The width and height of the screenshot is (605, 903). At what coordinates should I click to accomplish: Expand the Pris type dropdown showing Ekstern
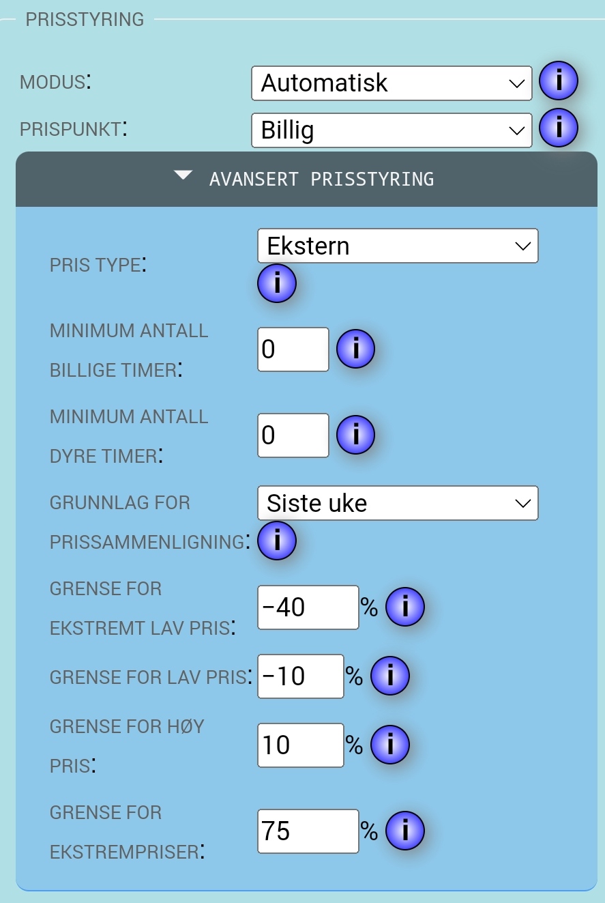(x=398, y=246)
